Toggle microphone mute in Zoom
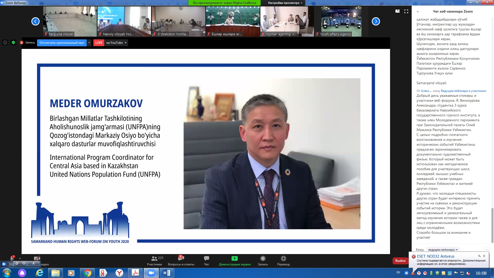The image size is (494, 278). click(12, 258)
